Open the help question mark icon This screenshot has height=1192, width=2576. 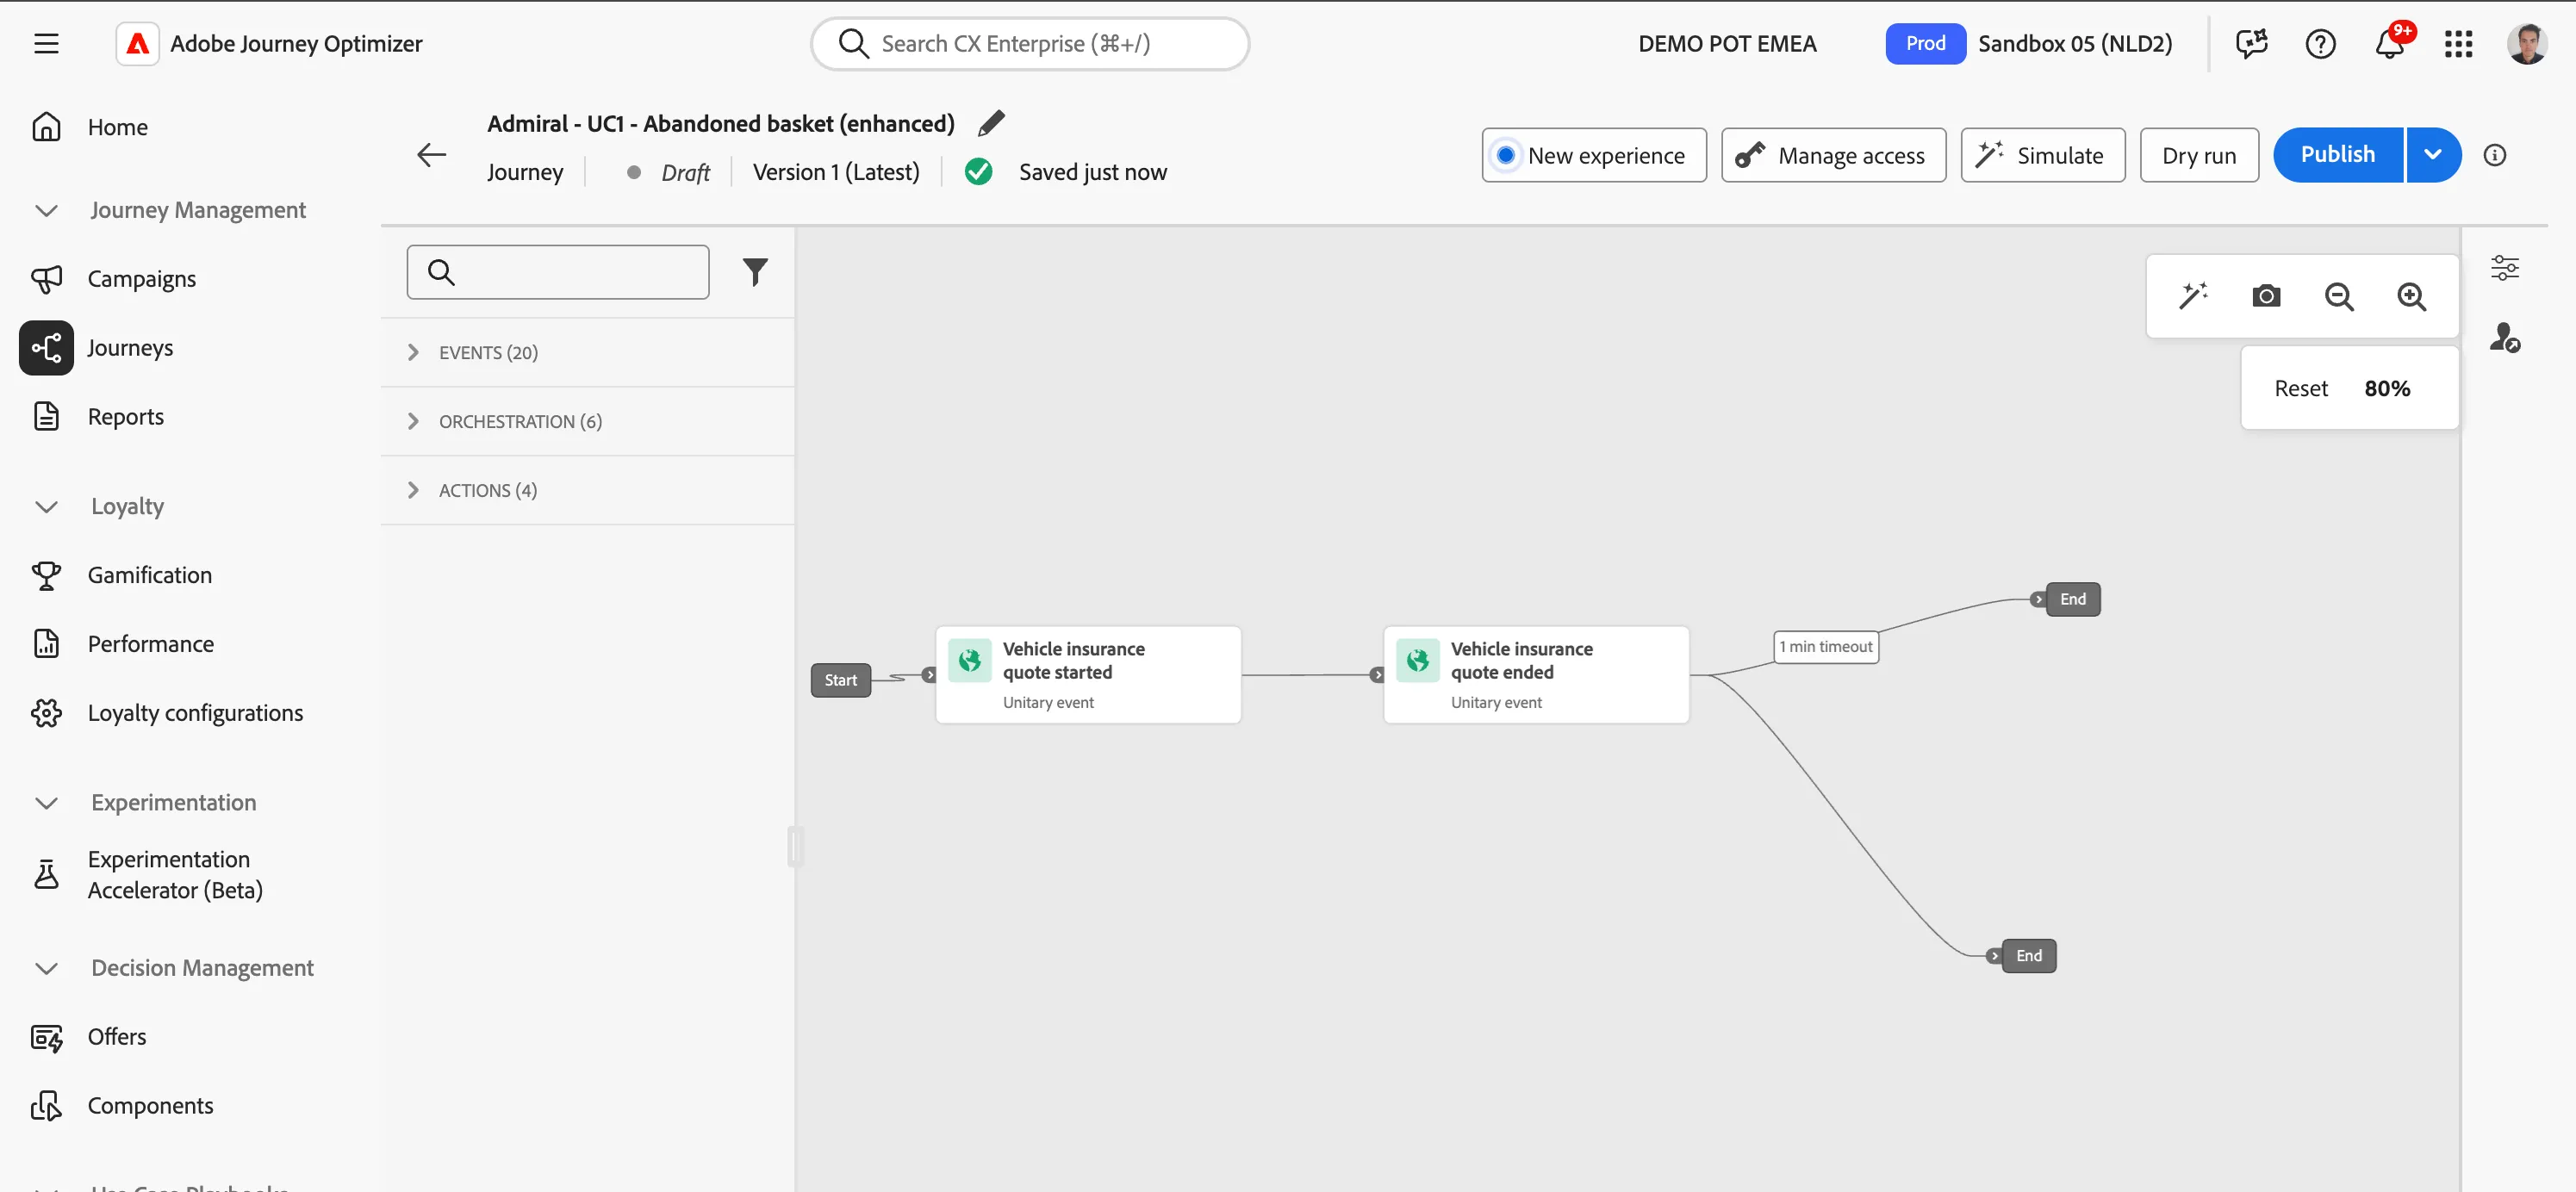coord(2320,43)
